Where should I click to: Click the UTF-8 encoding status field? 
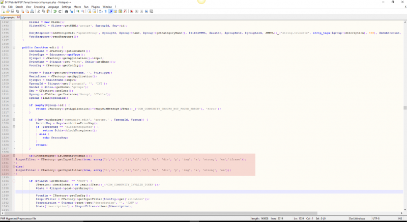click(x=376, y=218)
